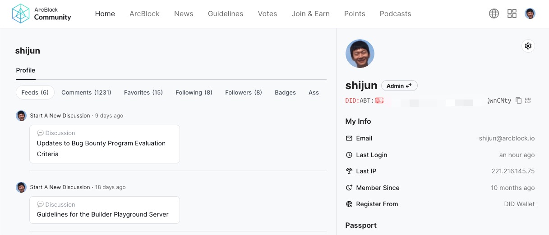
Task: Click the ArcBlock Community logo
Action: click(42, 14)
